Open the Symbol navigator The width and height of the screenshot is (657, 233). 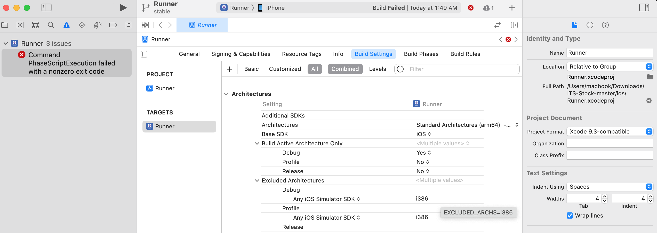[36, 25]
